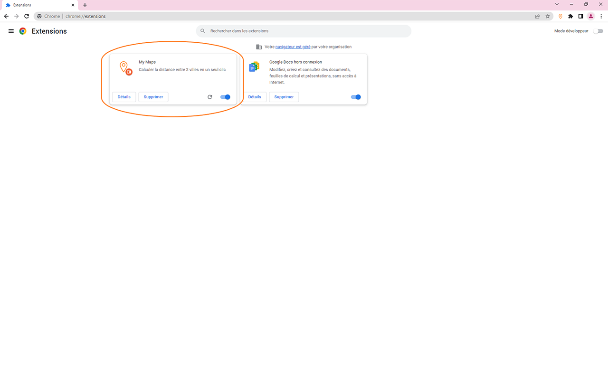Viewport: 608px width, 380px height.
Task: Click the 'My Maps' extension name
Action: [x=147, y=62]
